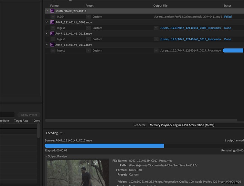Viewport: 244px width, 186px height.
Task: Collapse the Output Preview section
Action: click(46, 156)
